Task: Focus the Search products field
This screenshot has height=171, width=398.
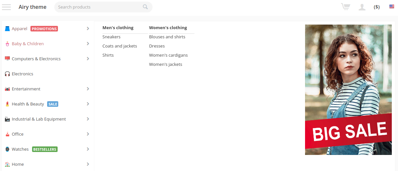Action: click(100, 7)
